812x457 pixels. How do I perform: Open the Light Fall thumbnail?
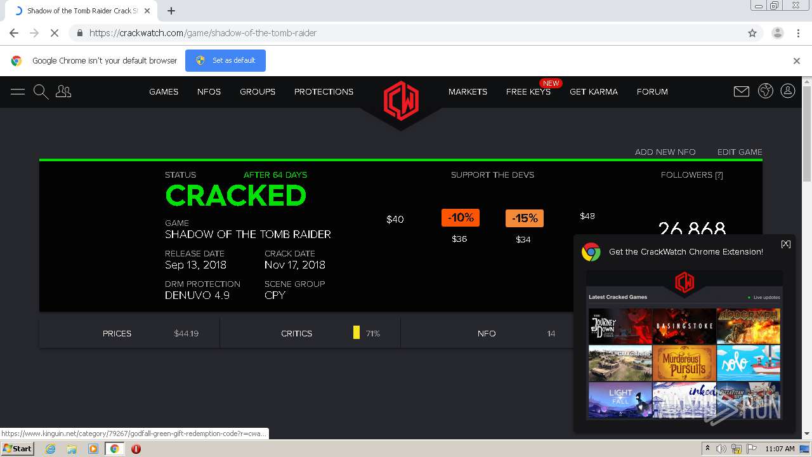click(620, 400)
